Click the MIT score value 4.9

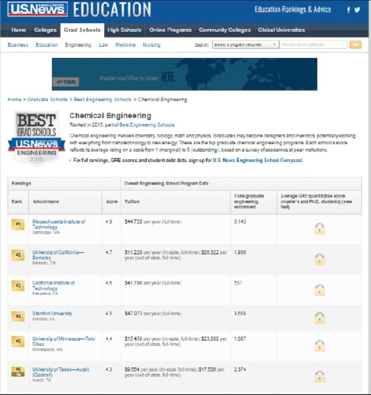pyautogui.click(x=109, y=222)
